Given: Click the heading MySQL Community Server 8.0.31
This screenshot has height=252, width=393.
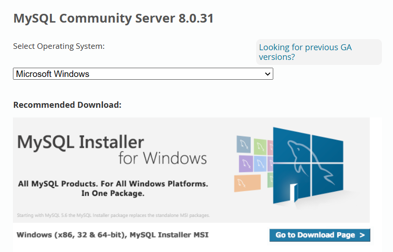Looking at the screenshot, I should pyautogui.click(x=113, y=18).
